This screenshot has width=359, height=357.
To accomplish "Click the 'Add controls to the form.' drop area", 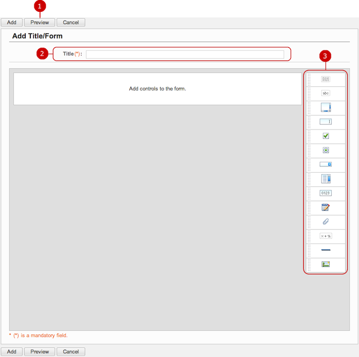I will pos(157,89).
